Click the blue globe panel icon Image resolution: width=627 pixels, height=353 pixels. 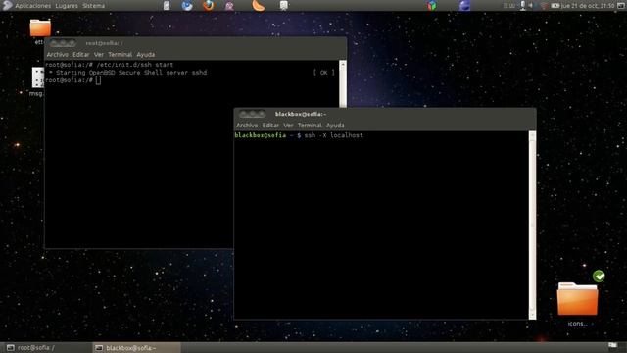[464, 5]
